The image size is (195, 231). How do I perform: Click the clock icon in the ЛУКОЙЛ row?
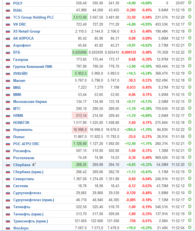[x=190, y=73]
